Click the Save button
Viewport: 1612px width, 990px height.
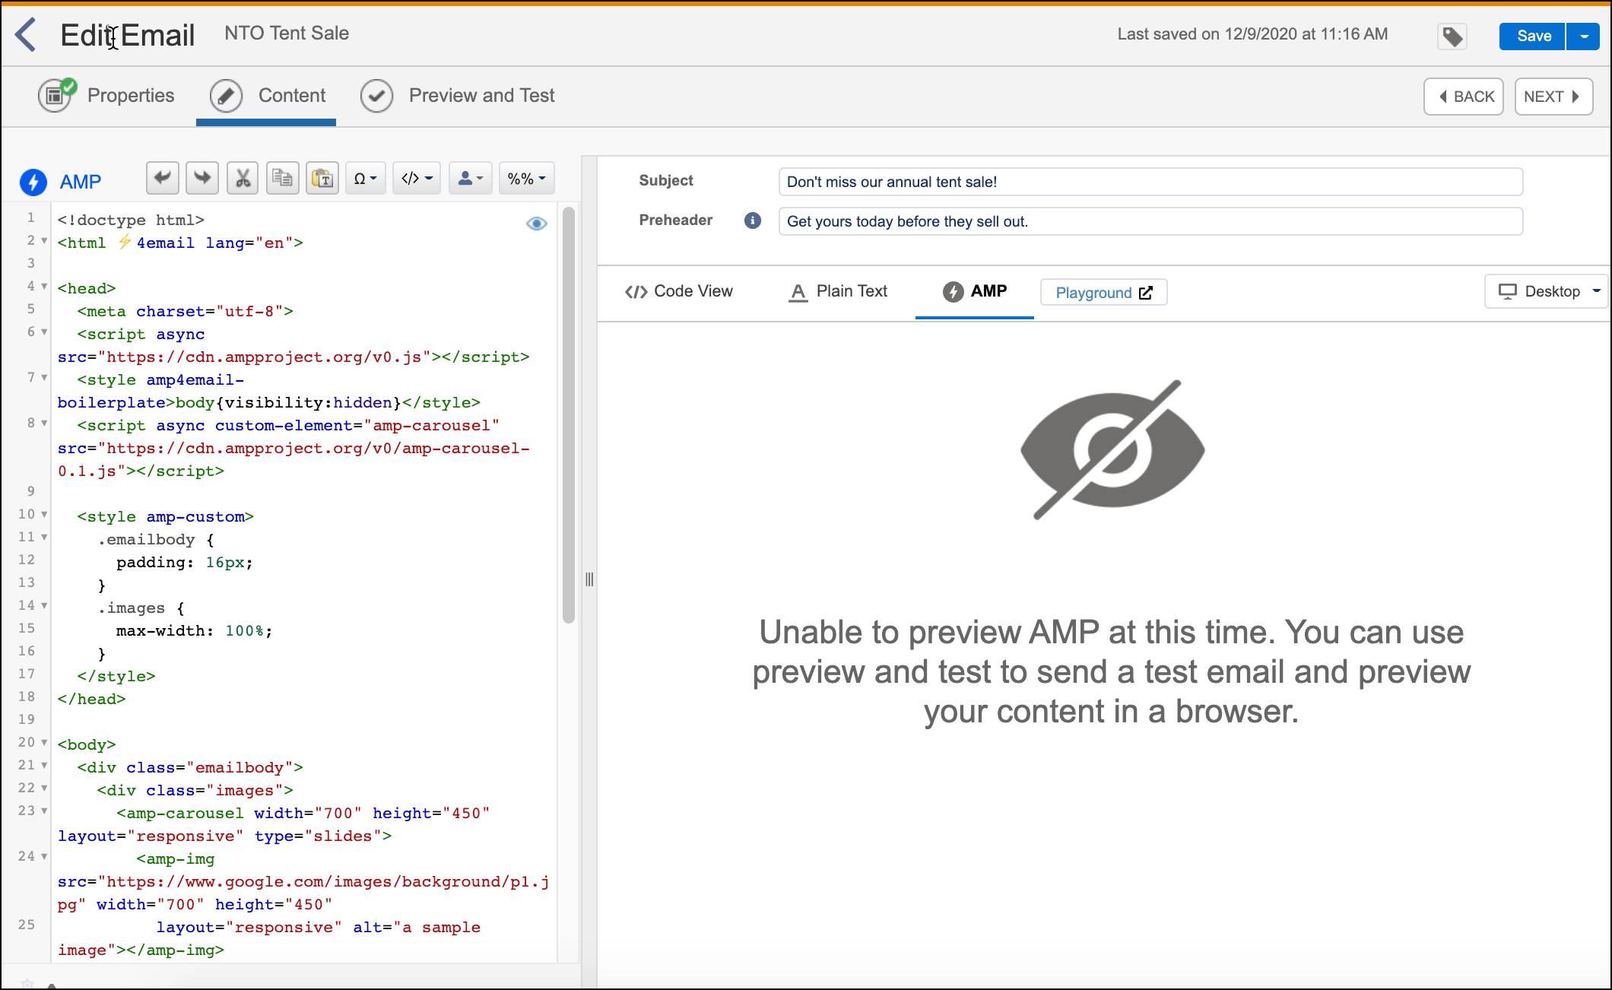tap(1534, 34)
